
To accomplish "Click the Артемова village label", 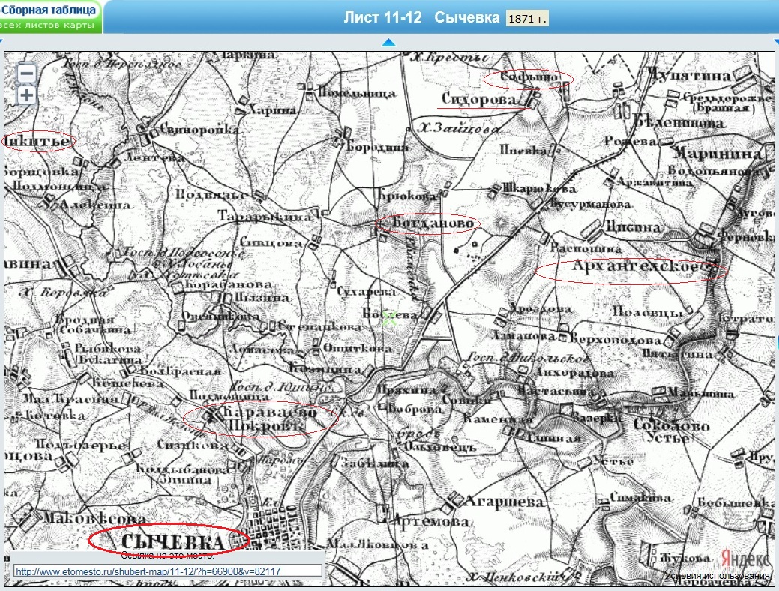I will (430, 521).
